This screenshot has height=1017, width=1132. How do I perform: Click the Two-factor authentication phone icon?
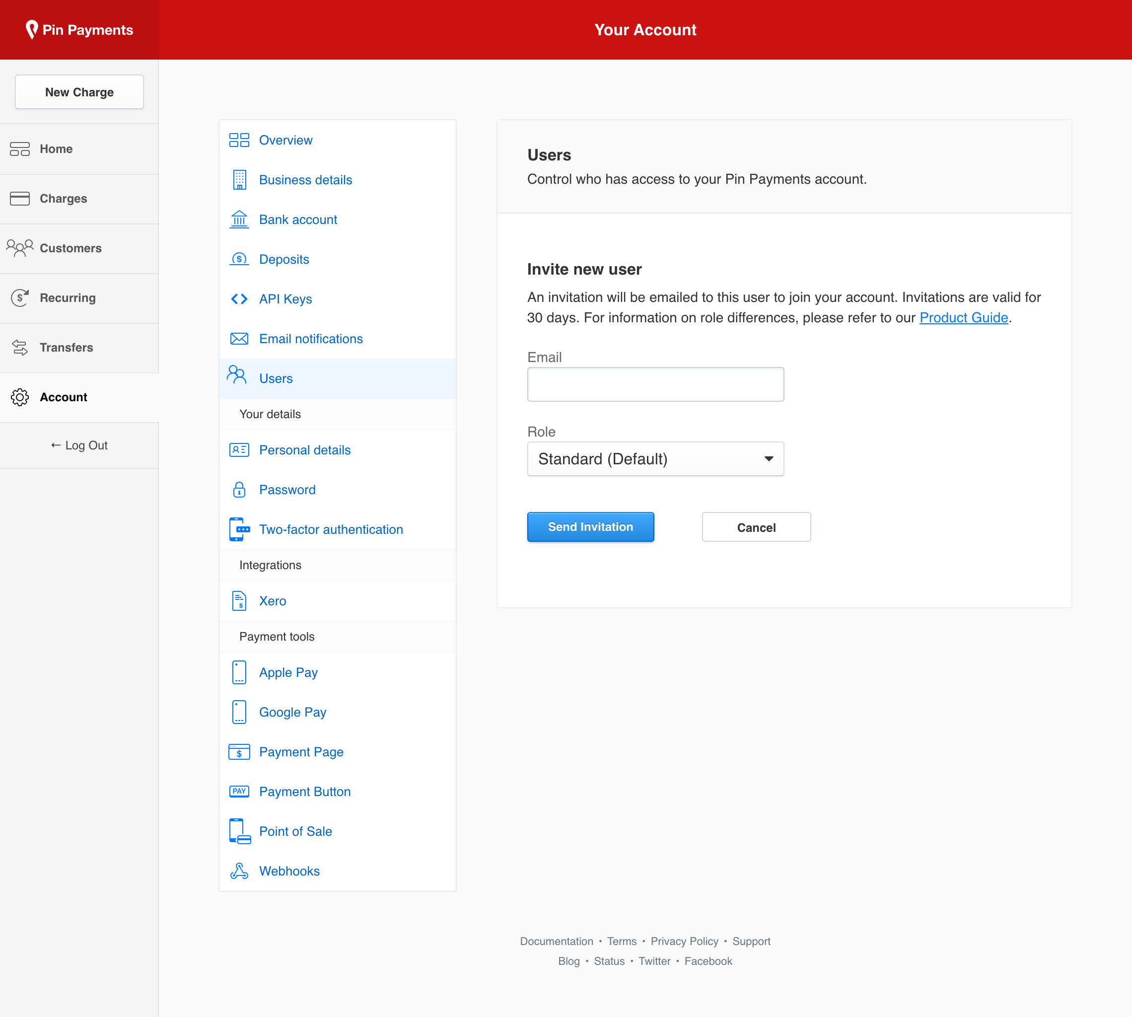click(239, 529)
